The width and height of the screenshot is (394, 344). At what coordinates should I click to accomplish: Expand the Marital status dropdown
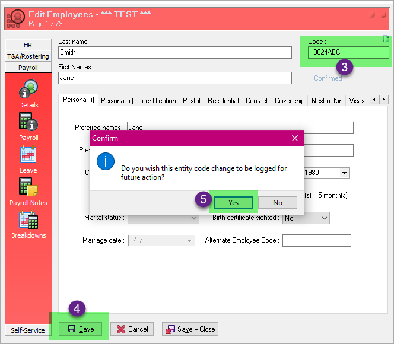click(194, 219)
